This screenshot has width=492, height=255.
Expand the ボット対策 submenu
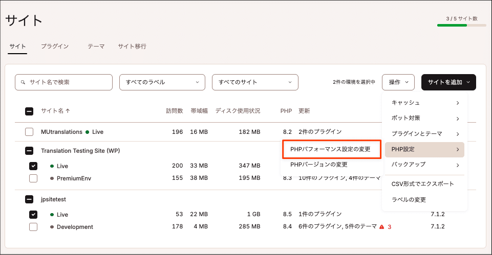tap(424, 118)
